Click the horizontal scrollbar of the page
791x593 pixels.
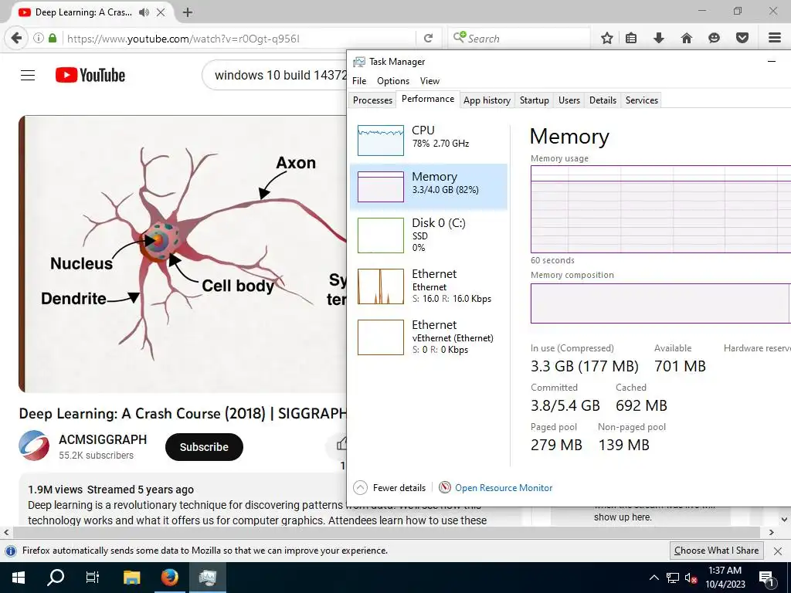[x=386, y=532]
